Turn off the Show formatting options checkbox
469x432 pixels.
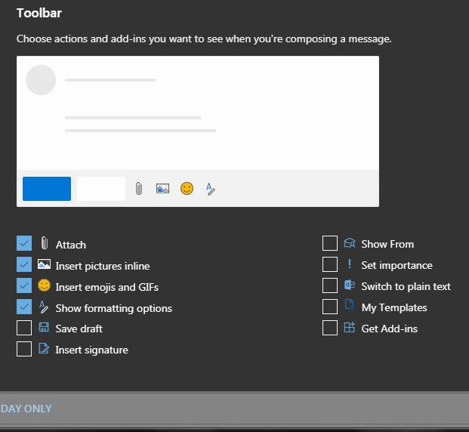click(x=24, y=307)
